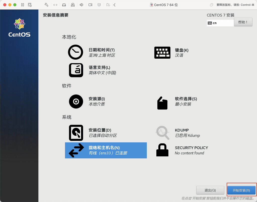Open Installation Source (安装源) disc icon
This screenshot has height=202, width=257.
click(76, 101)
